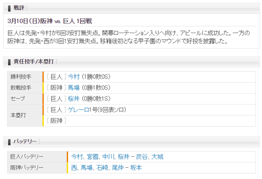Click the 勝利投手 row label
This screenshot has height=179, width=262.
[x=21, y=77]
